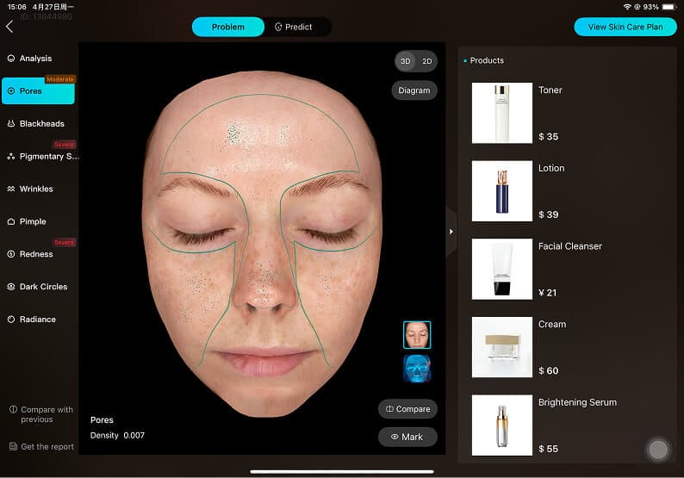The image size is (684, 478).
Task: Click the Products section heading
Action: click(487, 60)
